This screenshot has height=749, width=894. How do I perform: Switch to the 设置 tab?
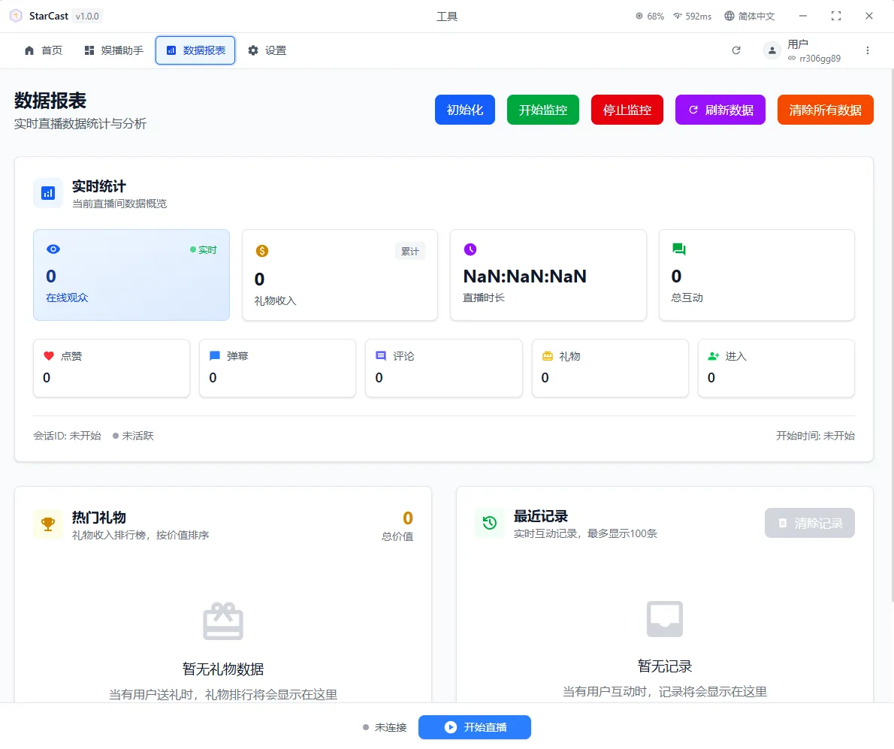click(x=267, y=50)
